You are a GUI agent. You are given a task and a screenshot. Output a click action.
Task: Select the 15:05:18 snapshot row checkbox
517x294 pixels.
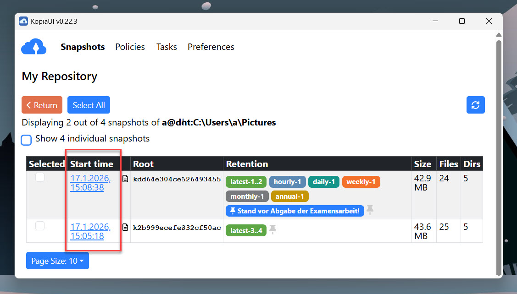(x=40, y=225)
